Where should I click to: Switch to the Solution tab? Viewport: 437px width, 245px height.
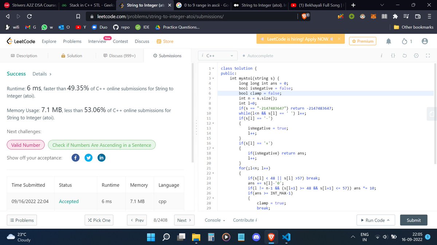click(71, 56)
